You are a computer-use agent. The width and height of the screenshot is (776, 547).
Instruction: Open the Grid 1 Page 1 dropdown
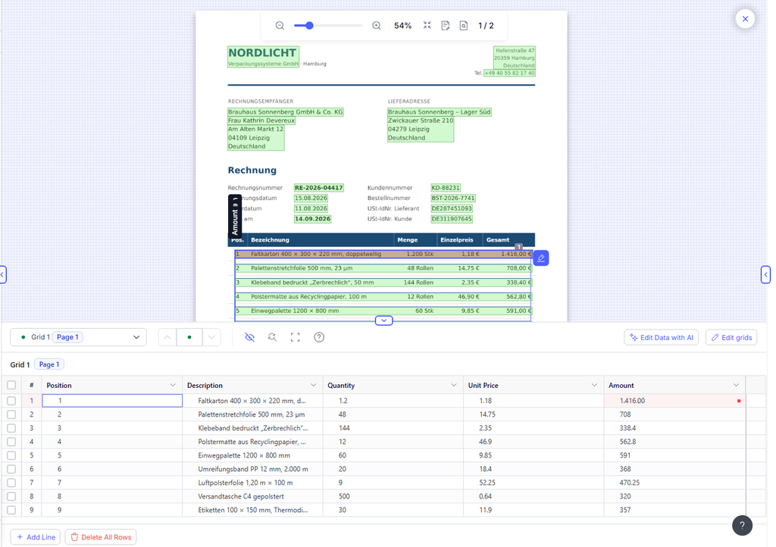pos(78,337)
